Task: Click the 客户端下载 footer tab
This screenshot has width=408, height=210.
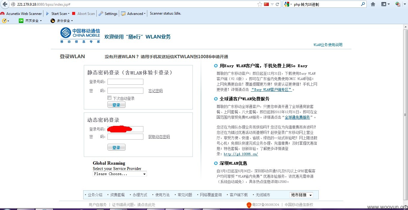Action: (x=239, y=195)
